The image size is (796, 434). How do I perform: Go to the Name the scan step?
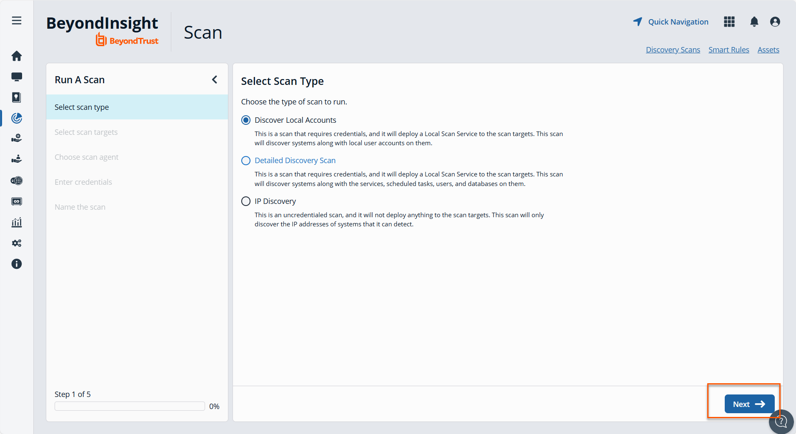tap(137, 207)
